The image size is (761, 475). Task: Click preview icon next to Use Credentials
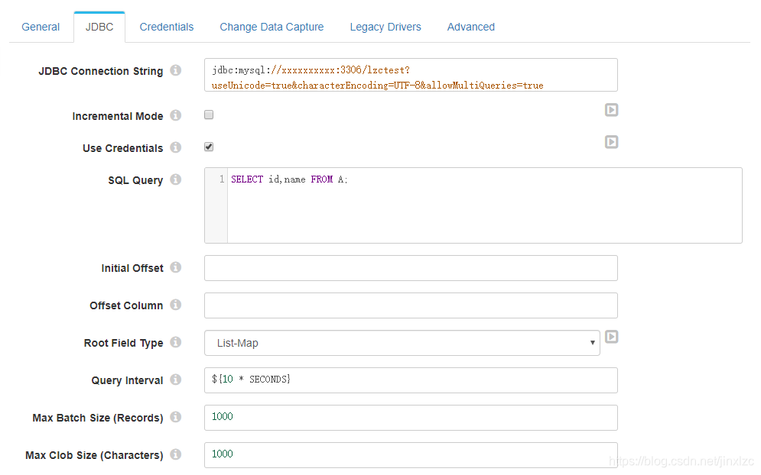point(611,141)
